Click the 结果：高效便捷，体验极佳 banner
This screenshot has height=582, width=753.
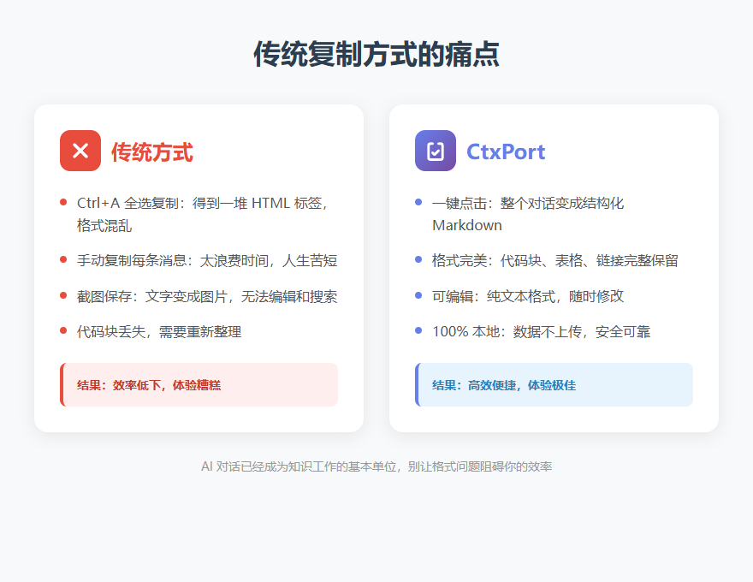point(554,384)
